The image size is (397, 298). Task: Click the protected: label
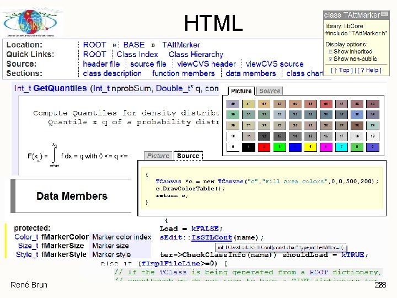33,228
